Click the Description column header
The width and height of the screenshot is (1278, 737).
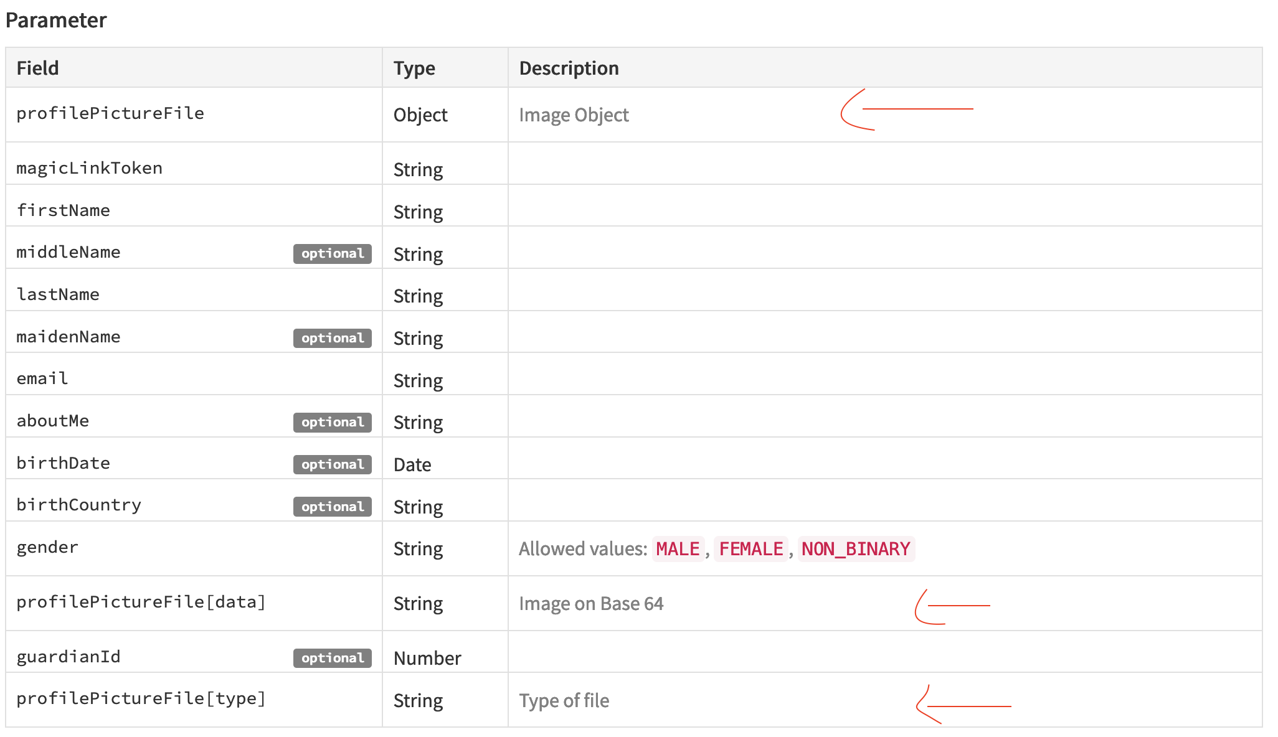[569, 68]
